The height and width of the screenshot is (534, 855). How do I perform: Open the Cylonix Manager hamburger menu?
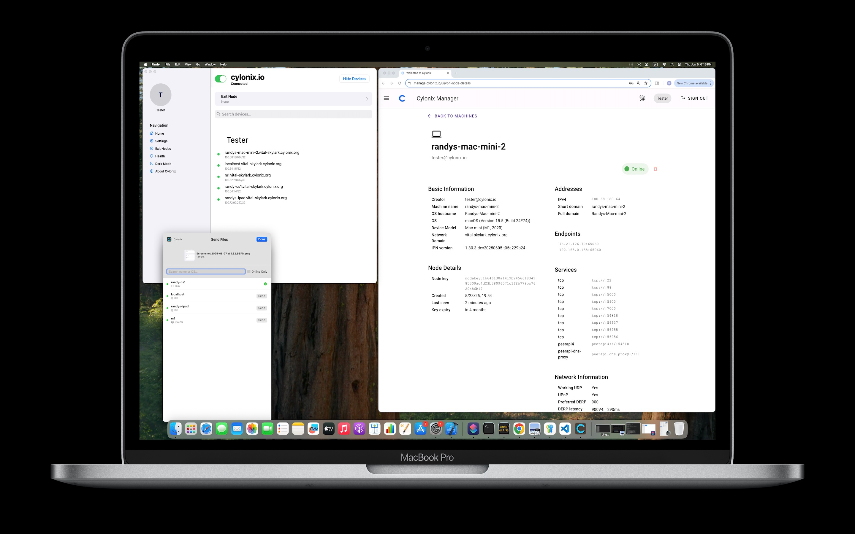(x=386, y=98)
